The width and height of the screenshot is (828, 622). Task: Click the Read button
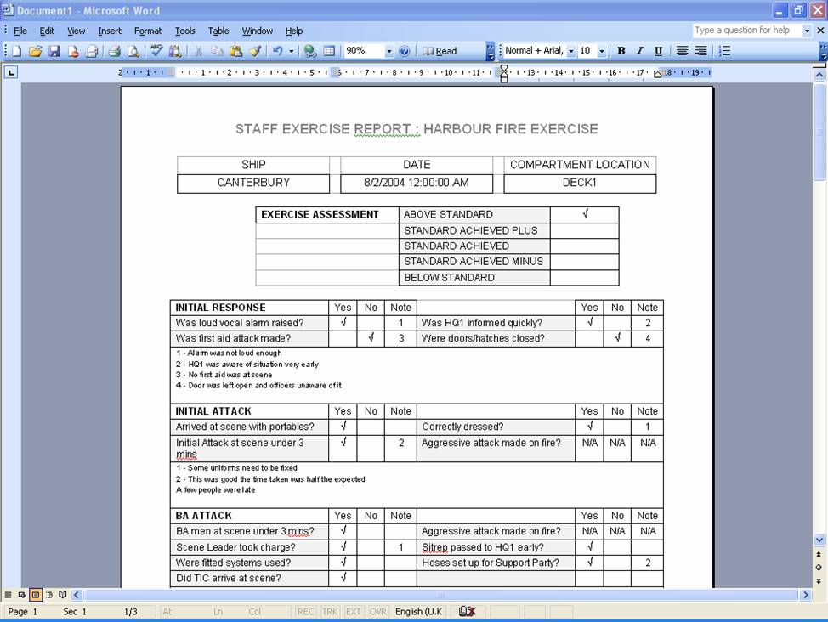click(x=440, y=51)
